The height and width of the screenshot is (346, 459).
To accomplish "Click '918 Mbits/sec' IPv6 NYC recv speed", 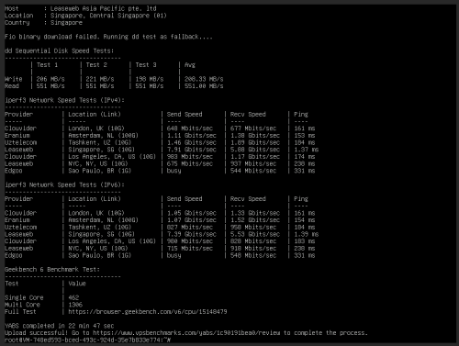I will point(253,249).
